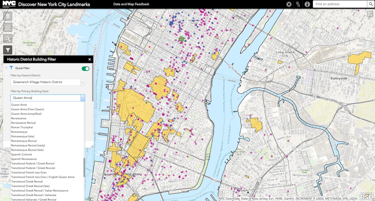Select Romanesque Revival from style list
This screenshot has height=201, width=375.
point(24,141)
